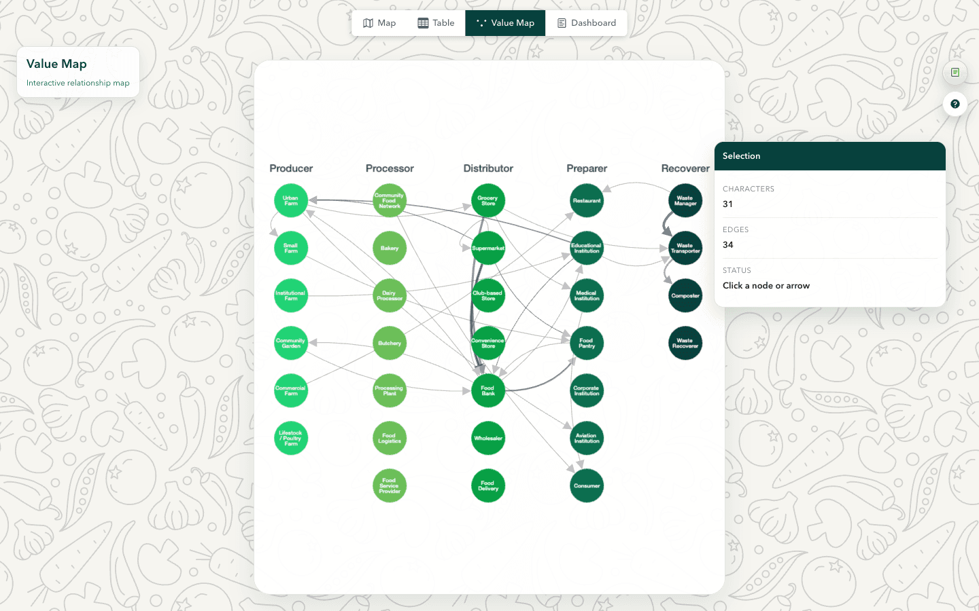Open the Dashboard tab
Viewport: 979px width, 611px height.
tap(586, 23)
